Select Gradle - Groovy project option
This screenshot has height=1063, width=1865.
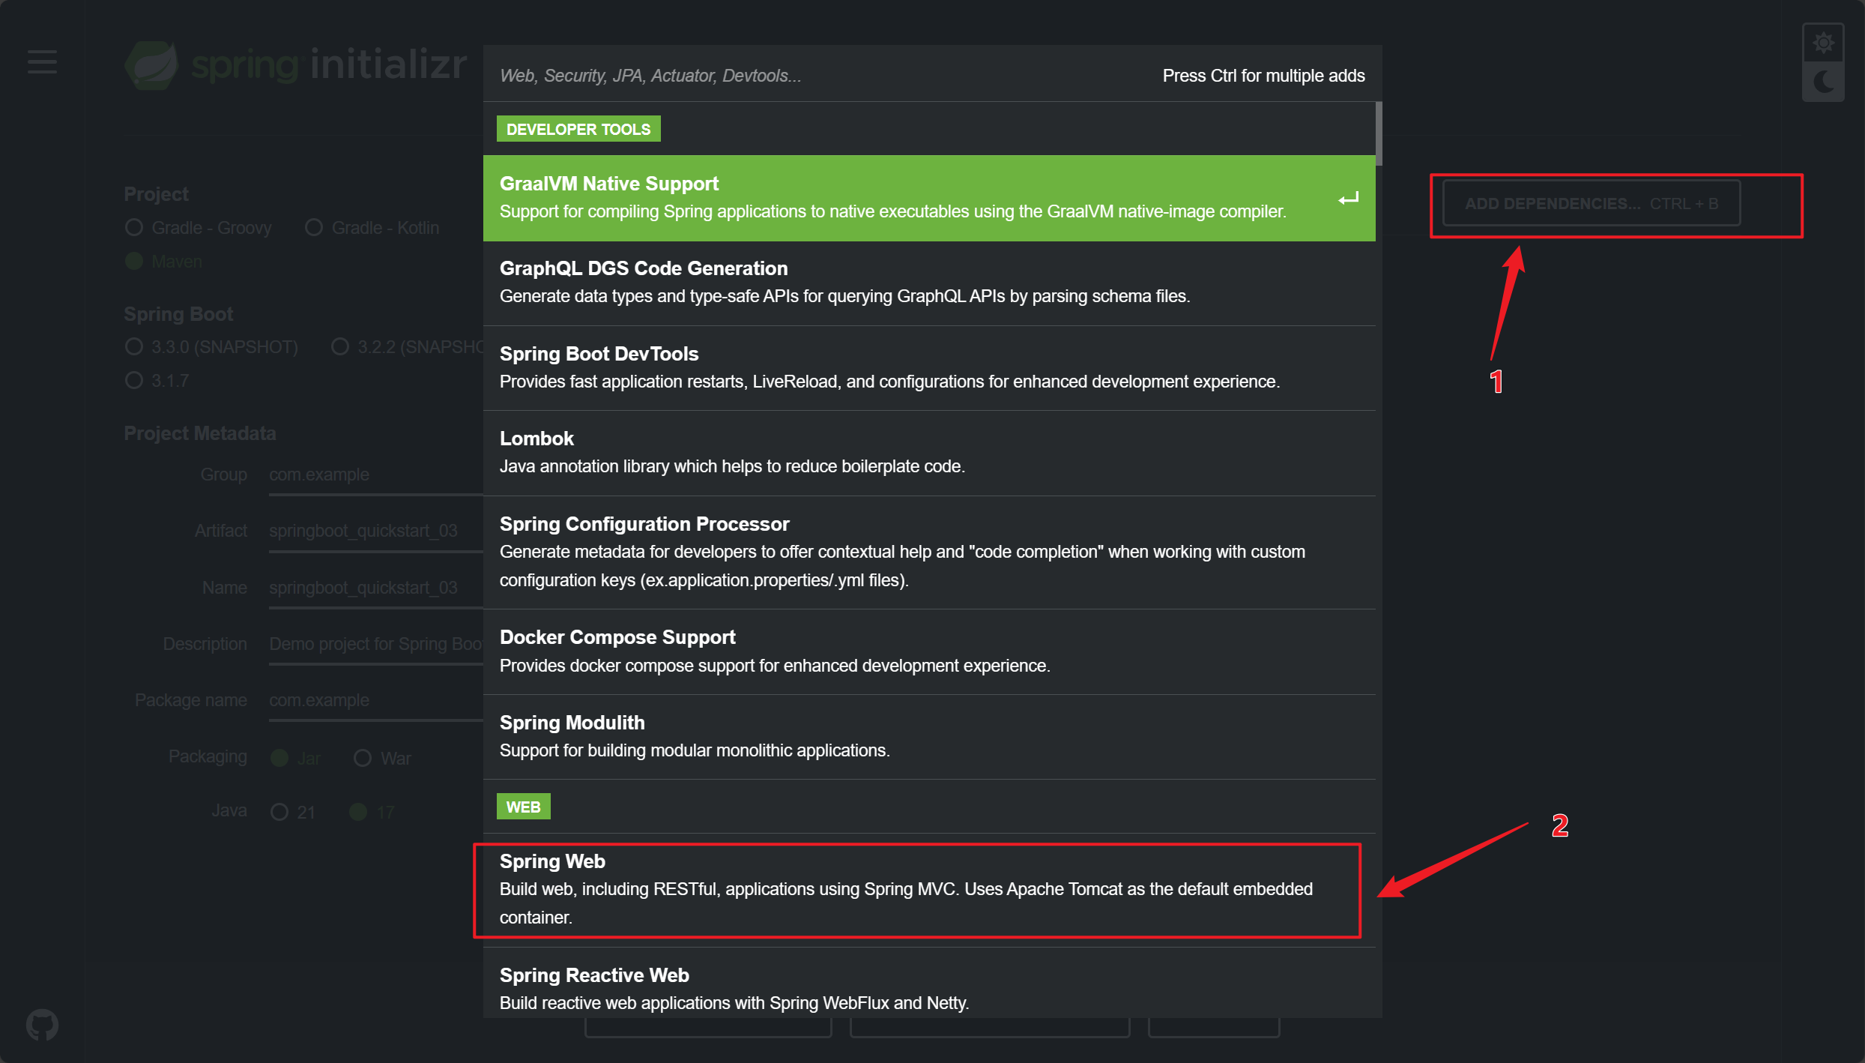click(x=134, y=227)
